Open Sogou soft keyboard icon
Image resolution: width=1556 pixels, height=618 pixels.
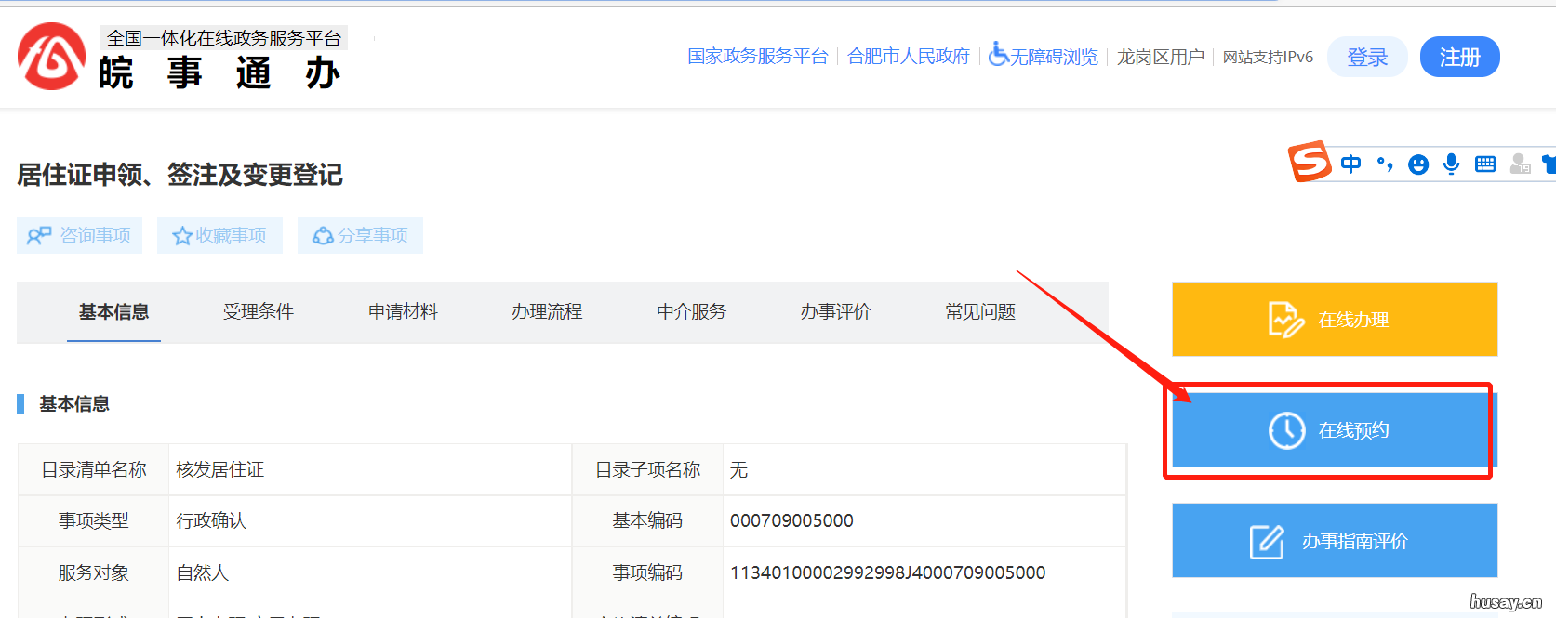1485,164
